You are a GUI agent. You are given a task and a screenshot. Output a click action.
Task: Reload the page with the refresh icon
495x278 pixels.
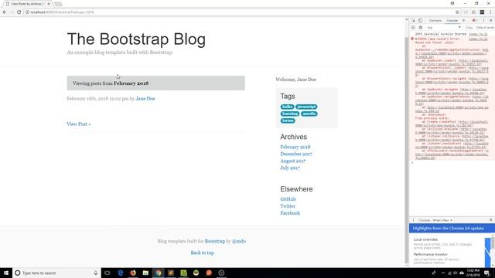coord(19,12)
